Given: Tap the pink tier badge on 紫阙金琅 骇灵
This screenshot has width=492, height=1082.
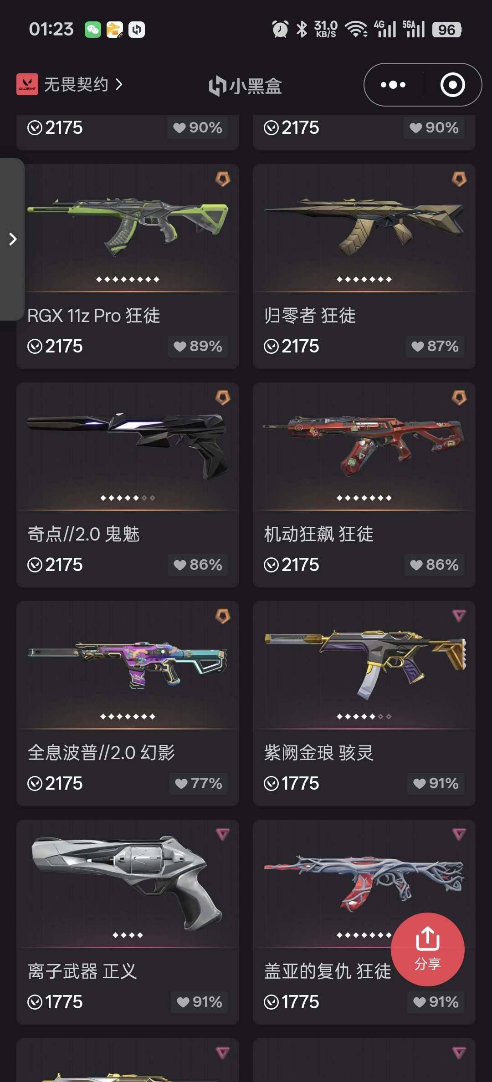Looking at the screenshot, I should tap(459, 616).
